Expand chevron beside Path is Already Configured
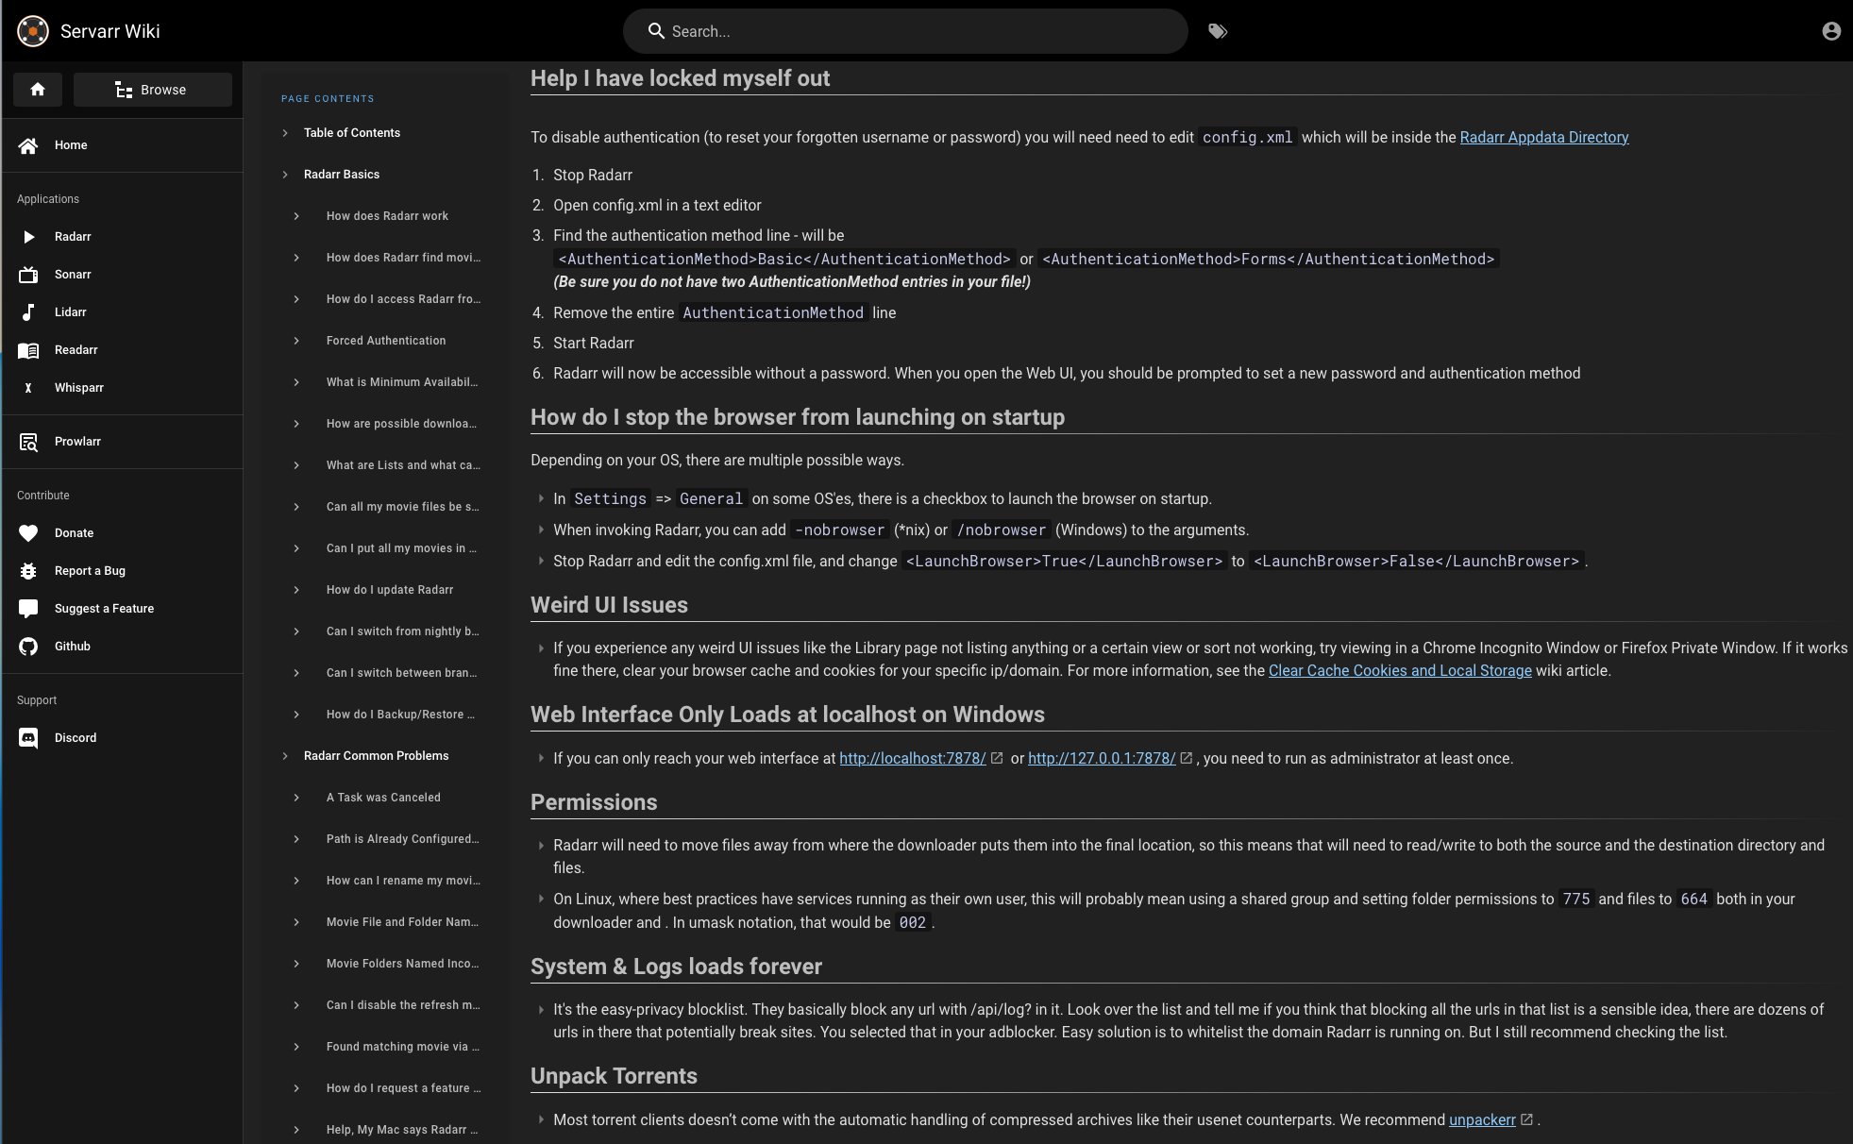The image size is (1853, 1144). pyautogui.click(x=296, y=839)
